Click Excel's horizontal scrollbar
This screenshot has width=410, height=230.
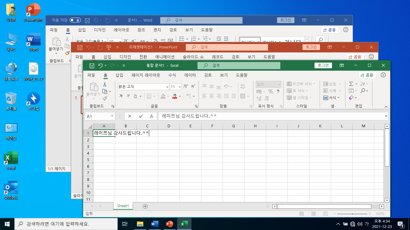tap(324, 206)
